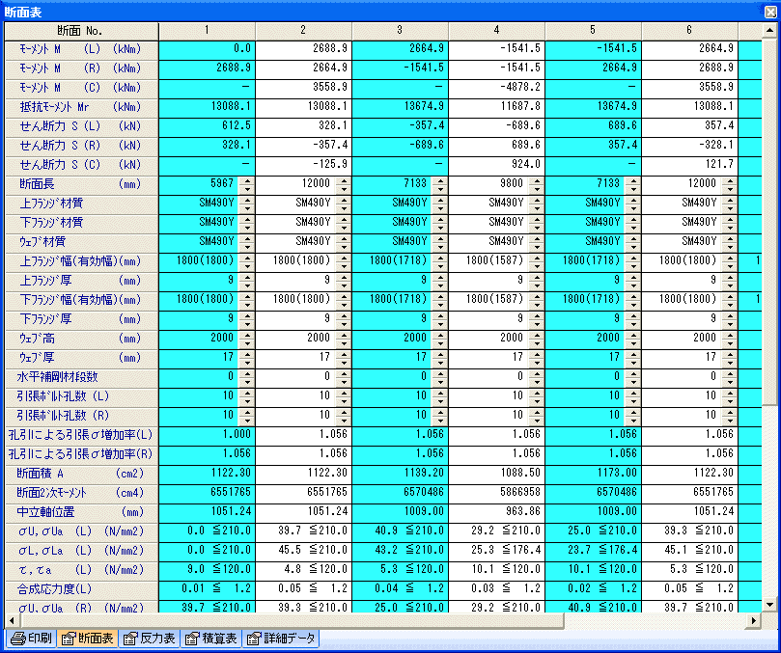Decrease 断面長 for section 2 with down arrow
The height and width of the screenshot is (653, 781).
[x=343, y=190]
